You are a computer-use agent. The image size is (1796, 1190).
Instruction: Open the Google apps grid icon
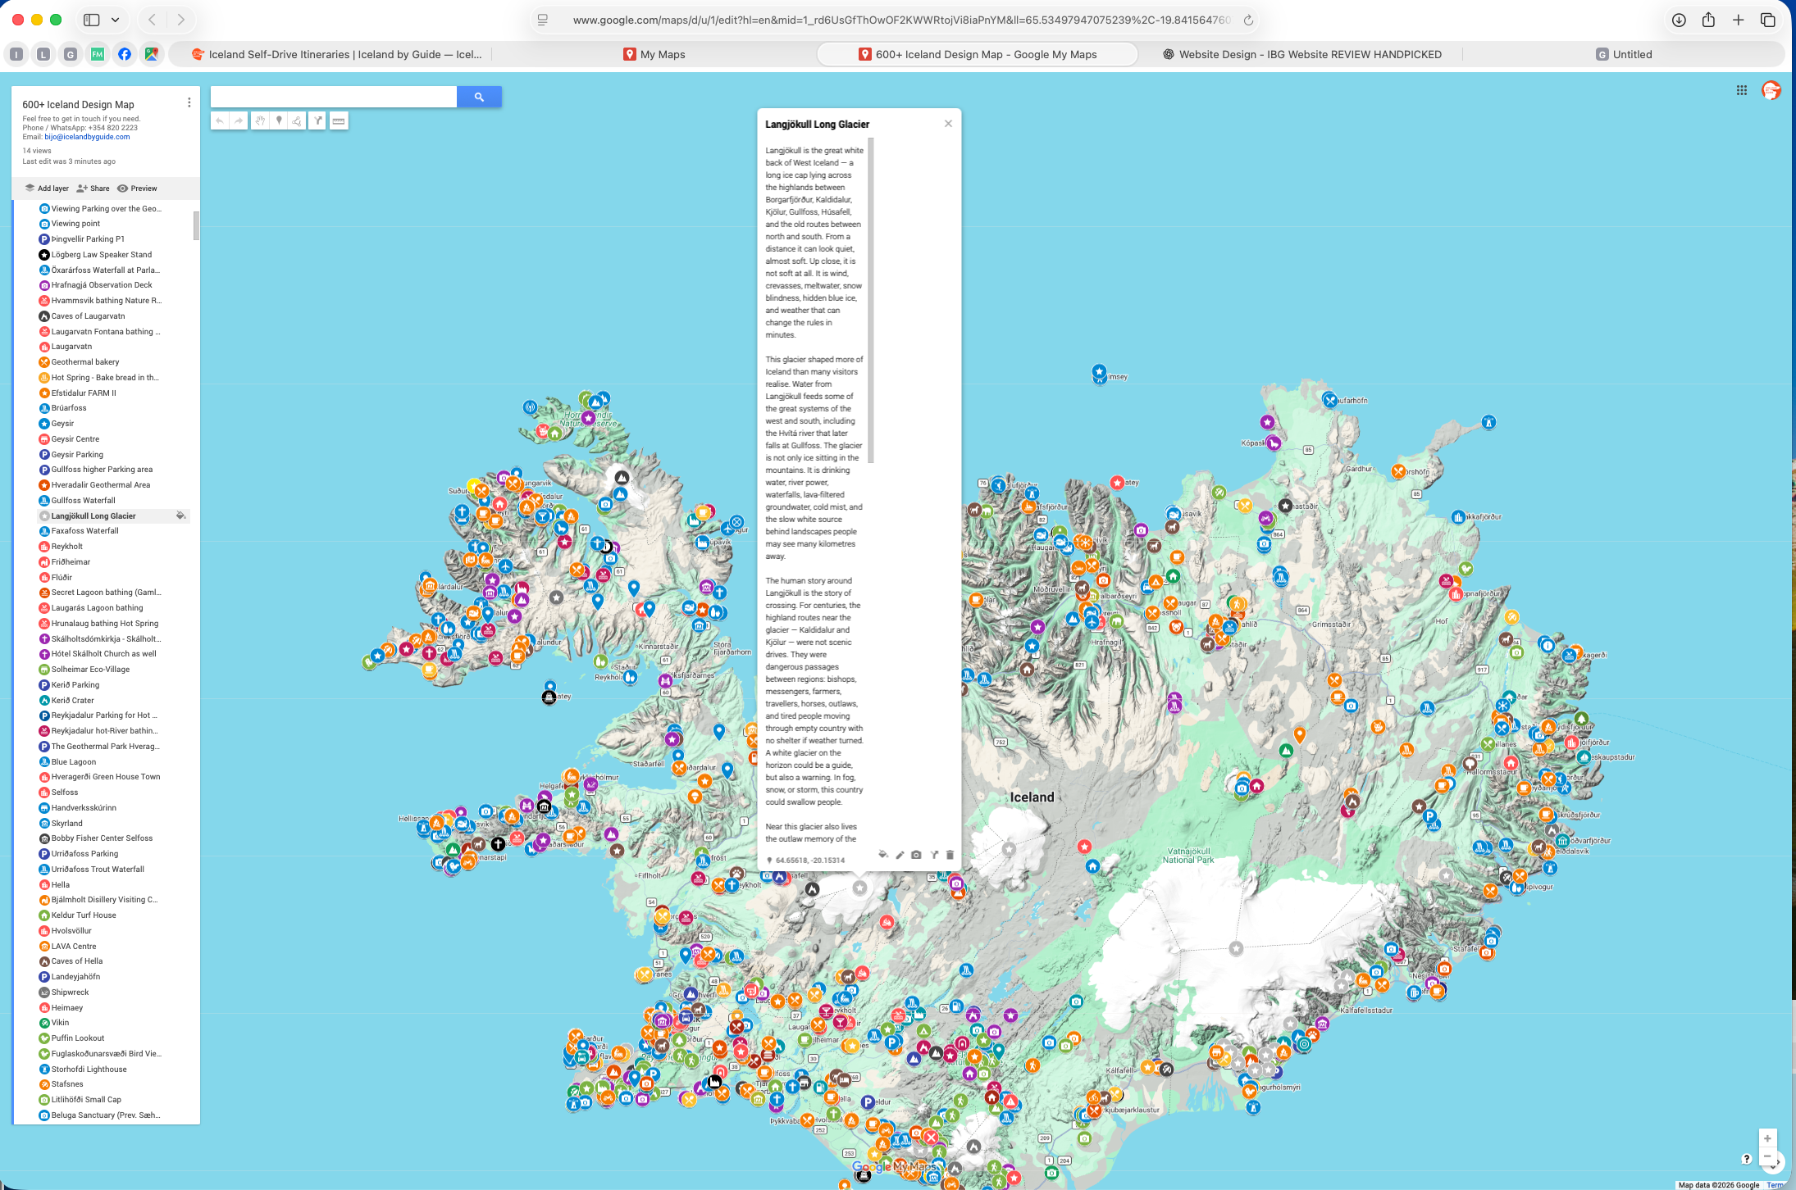pos(1742,90)
